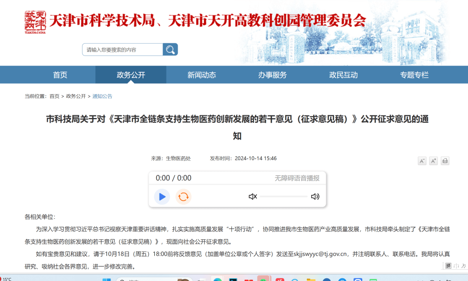
Task: Click the magnifier search button
Action: (170, 49)
